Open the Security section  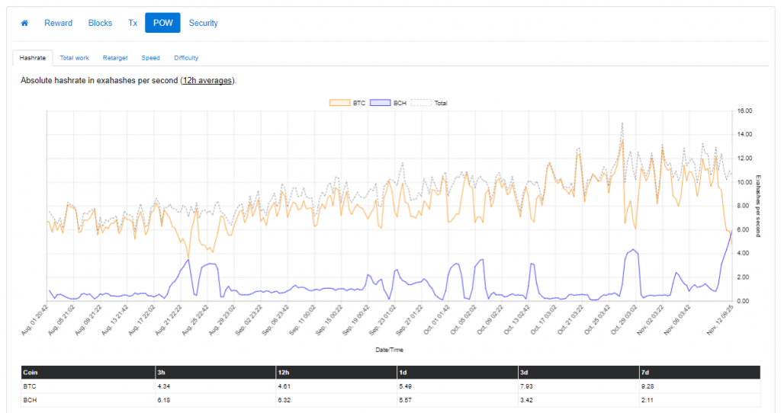tap(203, 23)
